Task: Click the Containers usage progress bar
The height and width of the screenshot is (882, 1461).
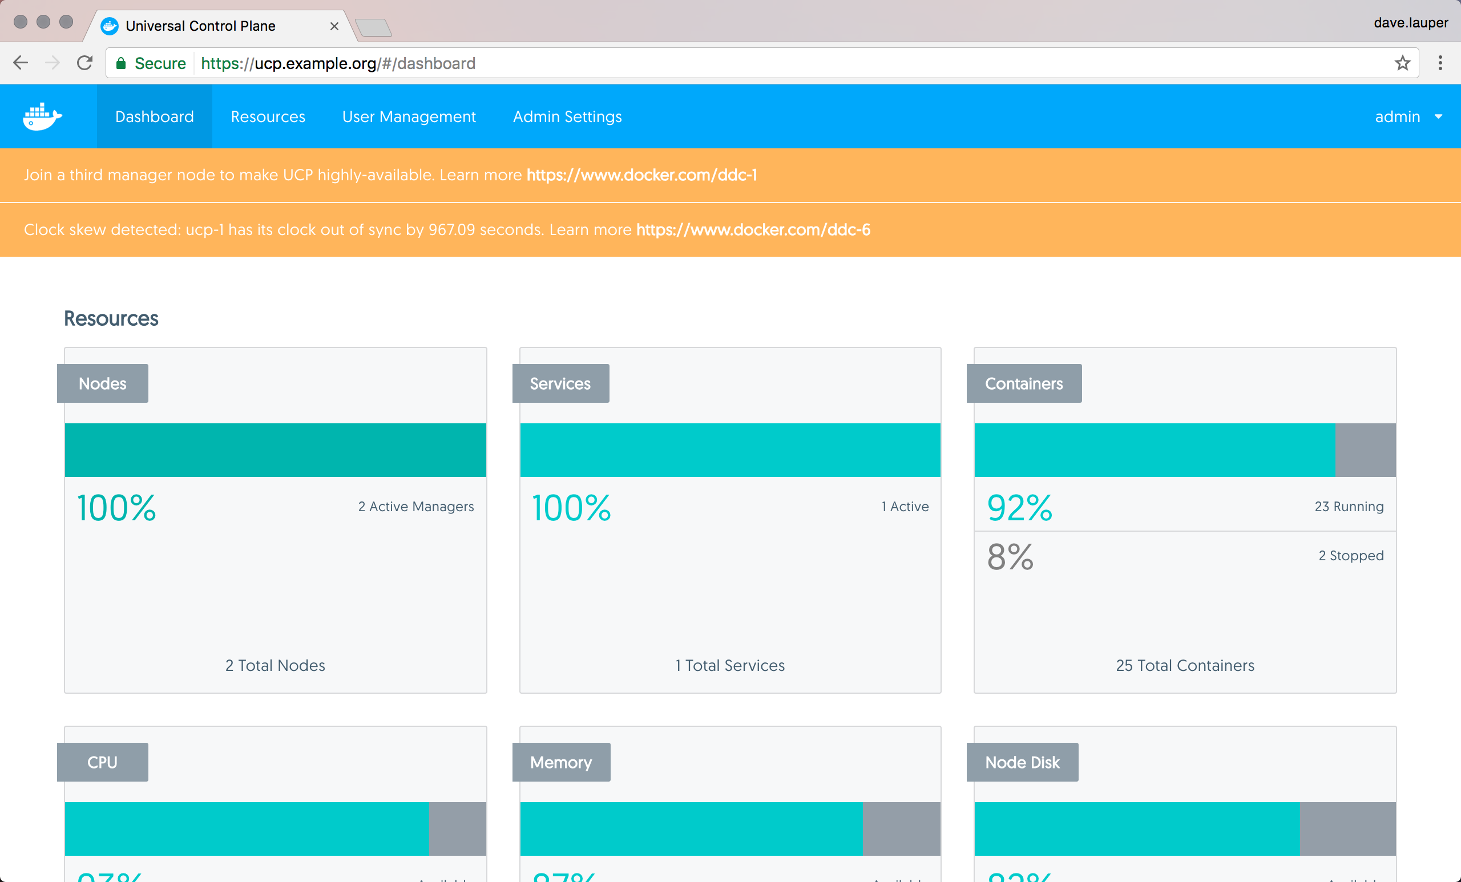Action: tap(1184, 450)
